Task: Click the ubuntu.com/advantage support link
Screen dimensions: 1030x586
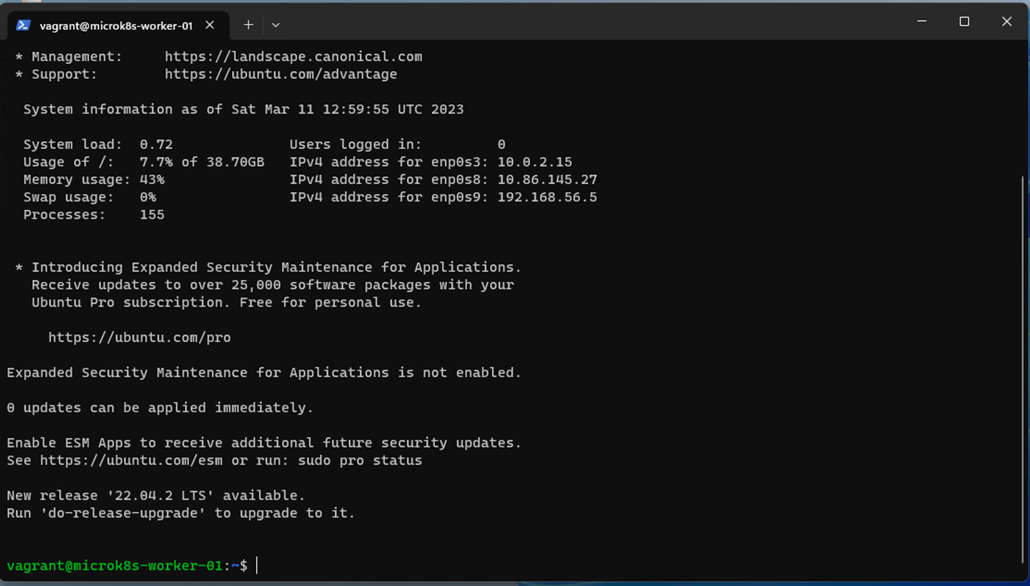Action: coord(281,74)
